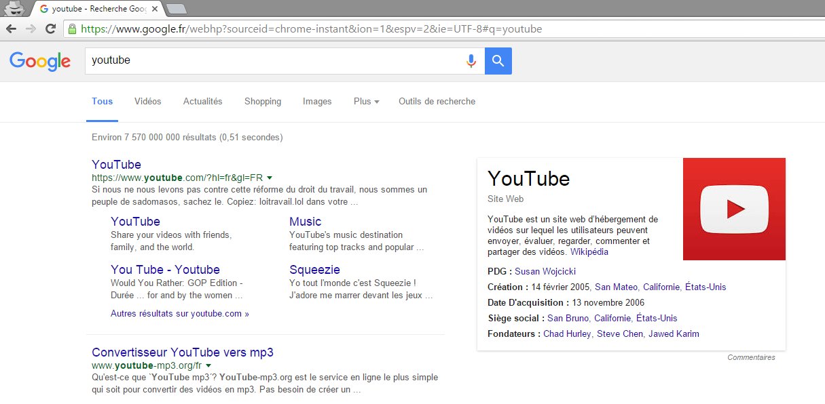The image size is (825, 404).
Task: Open the Music sitelink
Action: [x=305, y=222]
